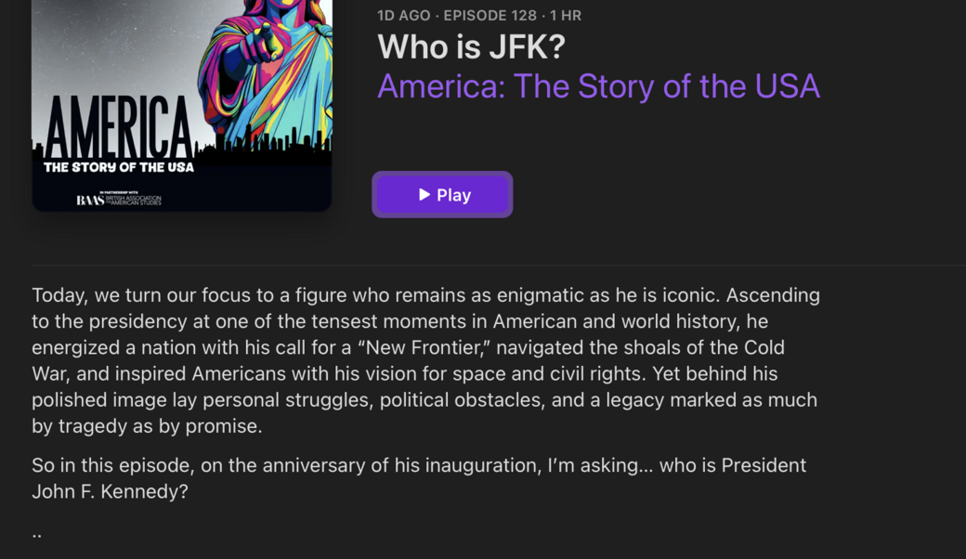This screenshot has width=966, height=559.
Task: Click the two dots below the description
Action: pyautogui.click(x=37, y=535)
